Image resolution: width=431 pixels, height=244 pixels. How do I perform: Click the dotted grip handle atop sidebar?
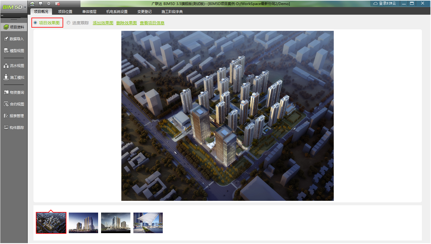click(14, 19)
